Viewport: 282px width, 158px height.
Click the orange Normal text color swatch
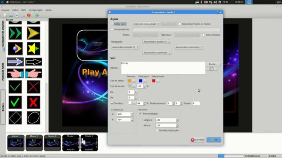pyautogui.click(x=129, y=81)
